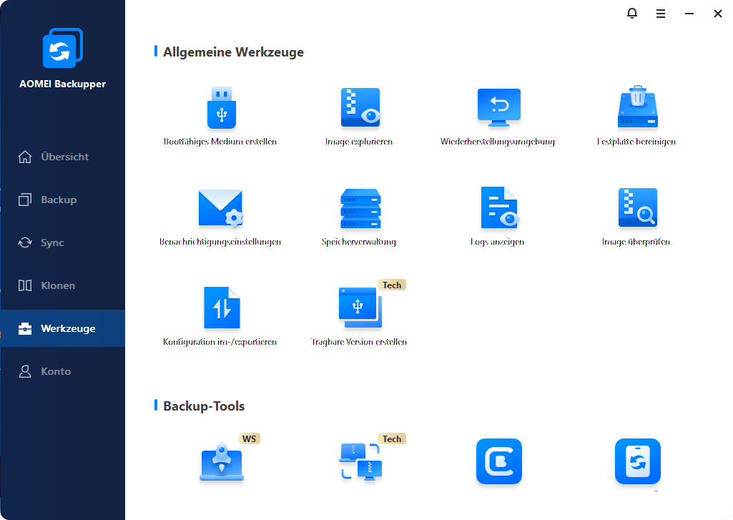Click the 'Konfiguration im-/exportieren' label
This screenshot has width=733, height=520.
(x=220, y=342)
